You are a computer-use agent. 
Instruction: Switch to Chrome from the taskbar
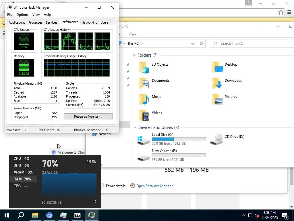(x=49, y=215)
